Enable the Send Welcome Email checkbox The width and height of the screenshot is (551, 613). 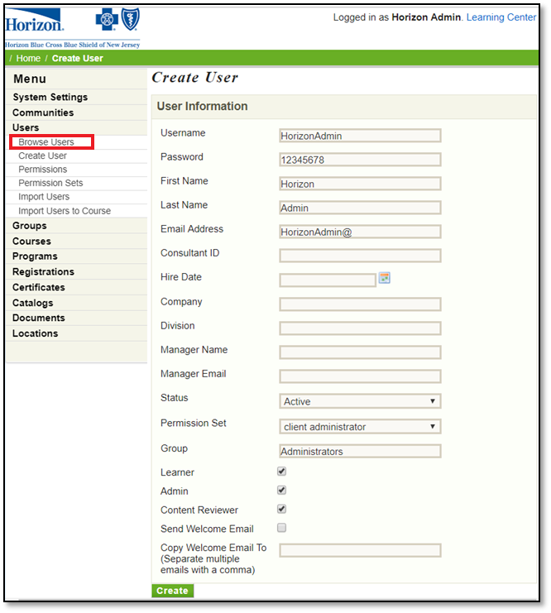(x=281, y=528)
